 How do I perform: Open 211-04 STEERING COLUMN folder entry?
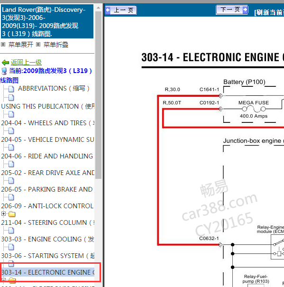(x=48, y=222)
